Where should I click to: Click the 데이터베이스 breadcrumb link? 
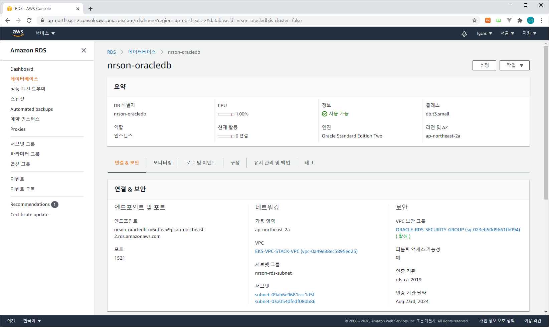point(142,52)
